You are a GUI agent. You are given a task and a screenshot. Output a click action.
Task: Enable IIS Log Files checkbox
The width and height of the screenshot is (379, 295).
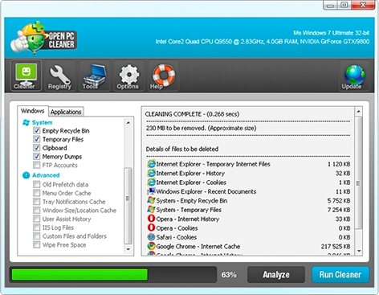(36, 227)
